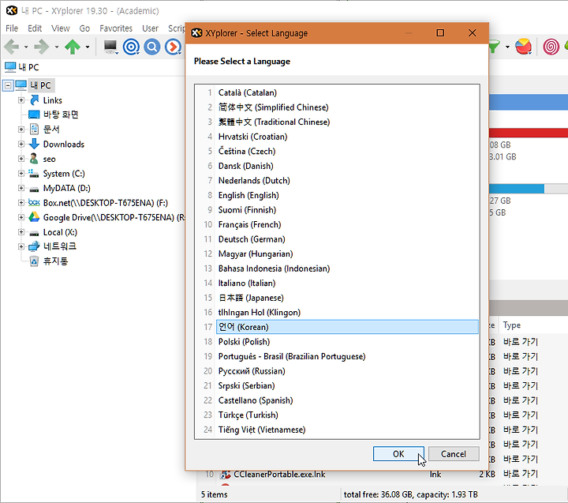This screenshot has width=568, height=503.
Task: Expand the Local (X:) tree node
Action: (x=21, y=232)
